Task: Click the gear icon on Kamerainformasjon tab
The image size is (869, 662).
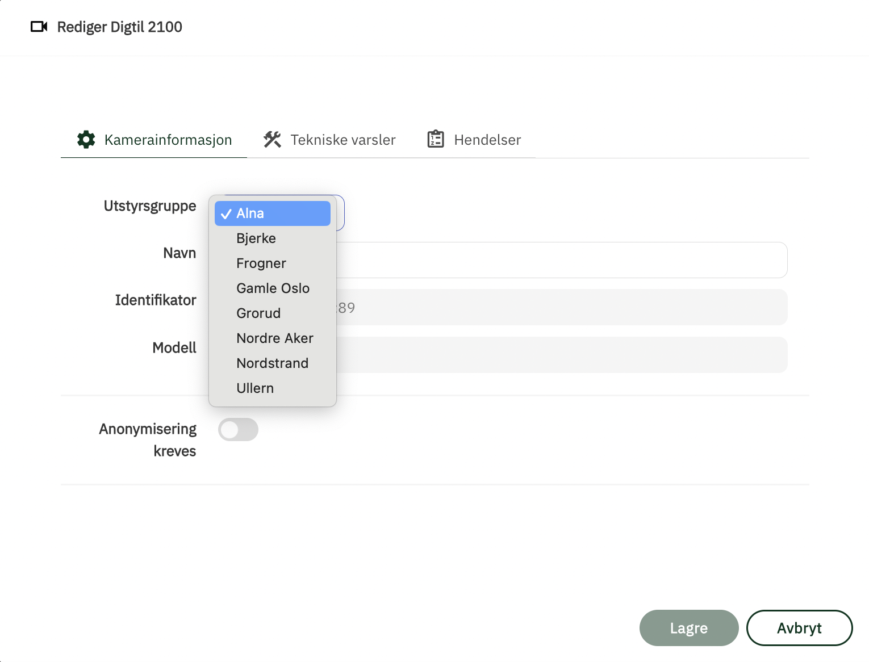Action: click(x=86, y=140)
